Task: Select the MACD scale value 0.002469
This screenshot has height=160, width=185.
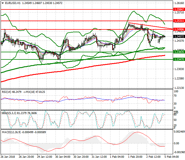Action: (179, 132)
